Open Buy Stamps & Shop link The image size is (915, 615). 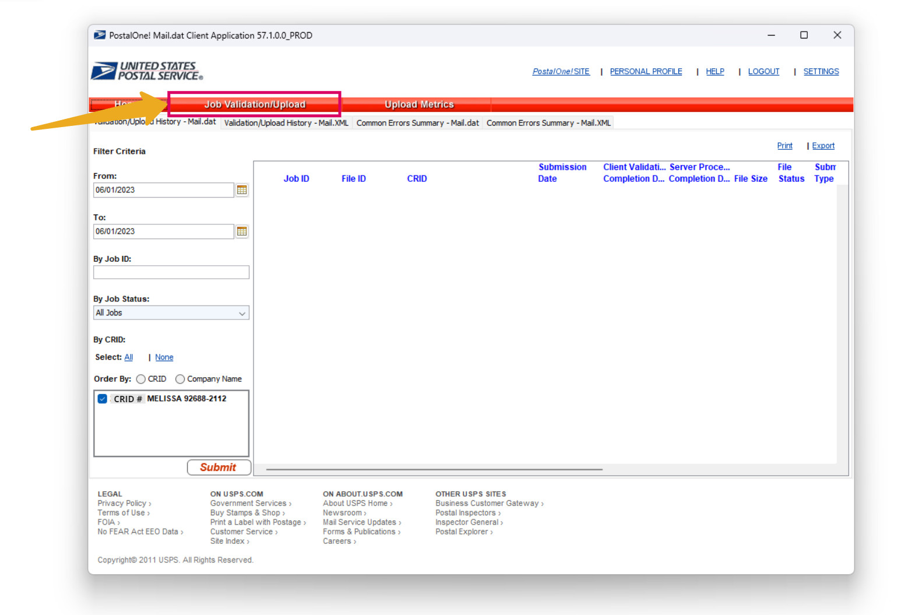(247, 513)
